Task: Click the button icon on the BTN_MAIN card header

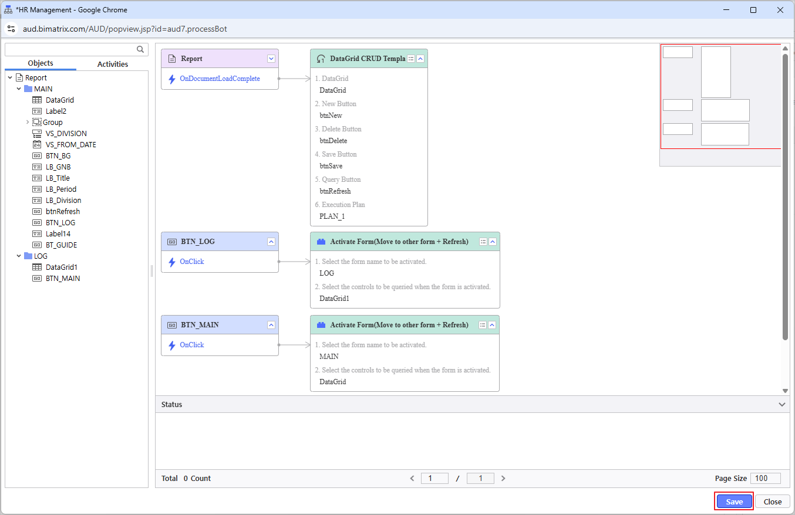Action: tap(172, 325)
